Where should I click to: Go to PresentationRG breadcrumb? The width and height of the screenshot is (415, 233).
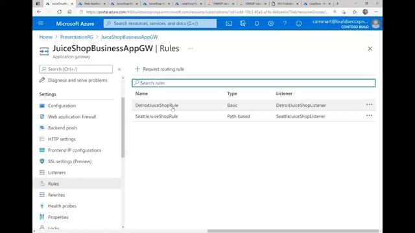pyautogui.click(x=77, y=37)
